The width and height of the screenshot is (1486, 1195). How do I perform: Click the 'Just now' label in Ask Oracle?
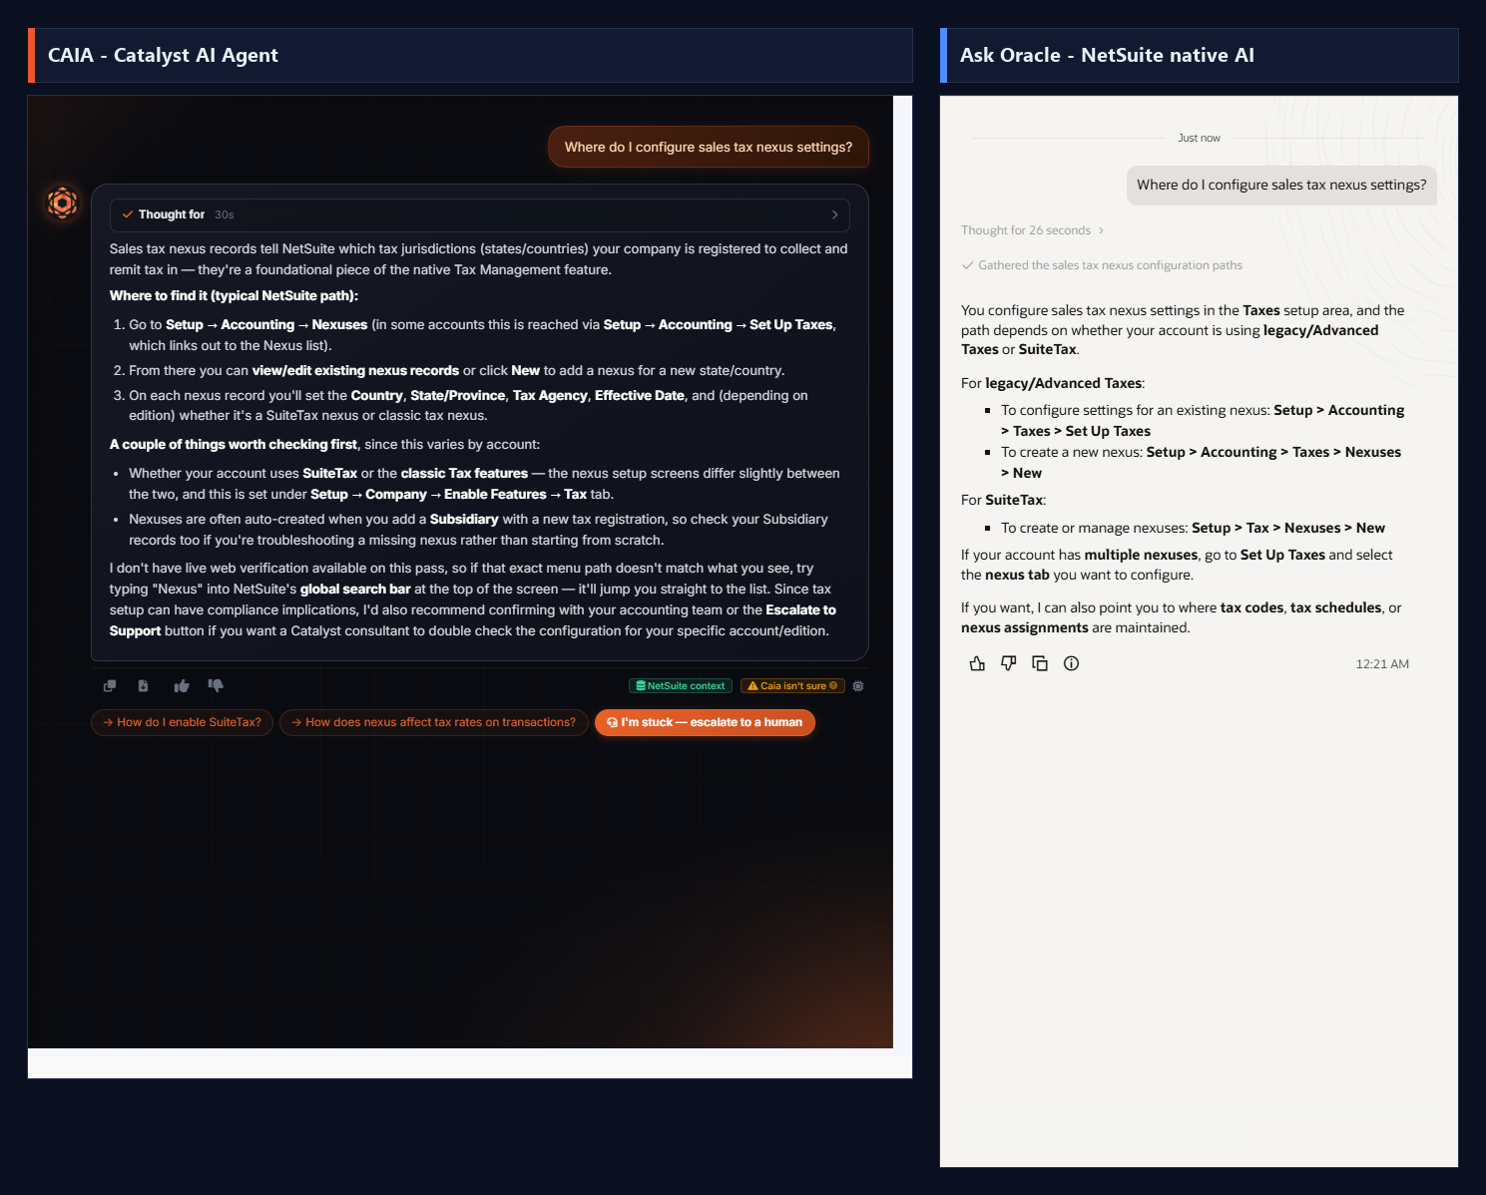pyautogui.click(x=1199, y=138)
